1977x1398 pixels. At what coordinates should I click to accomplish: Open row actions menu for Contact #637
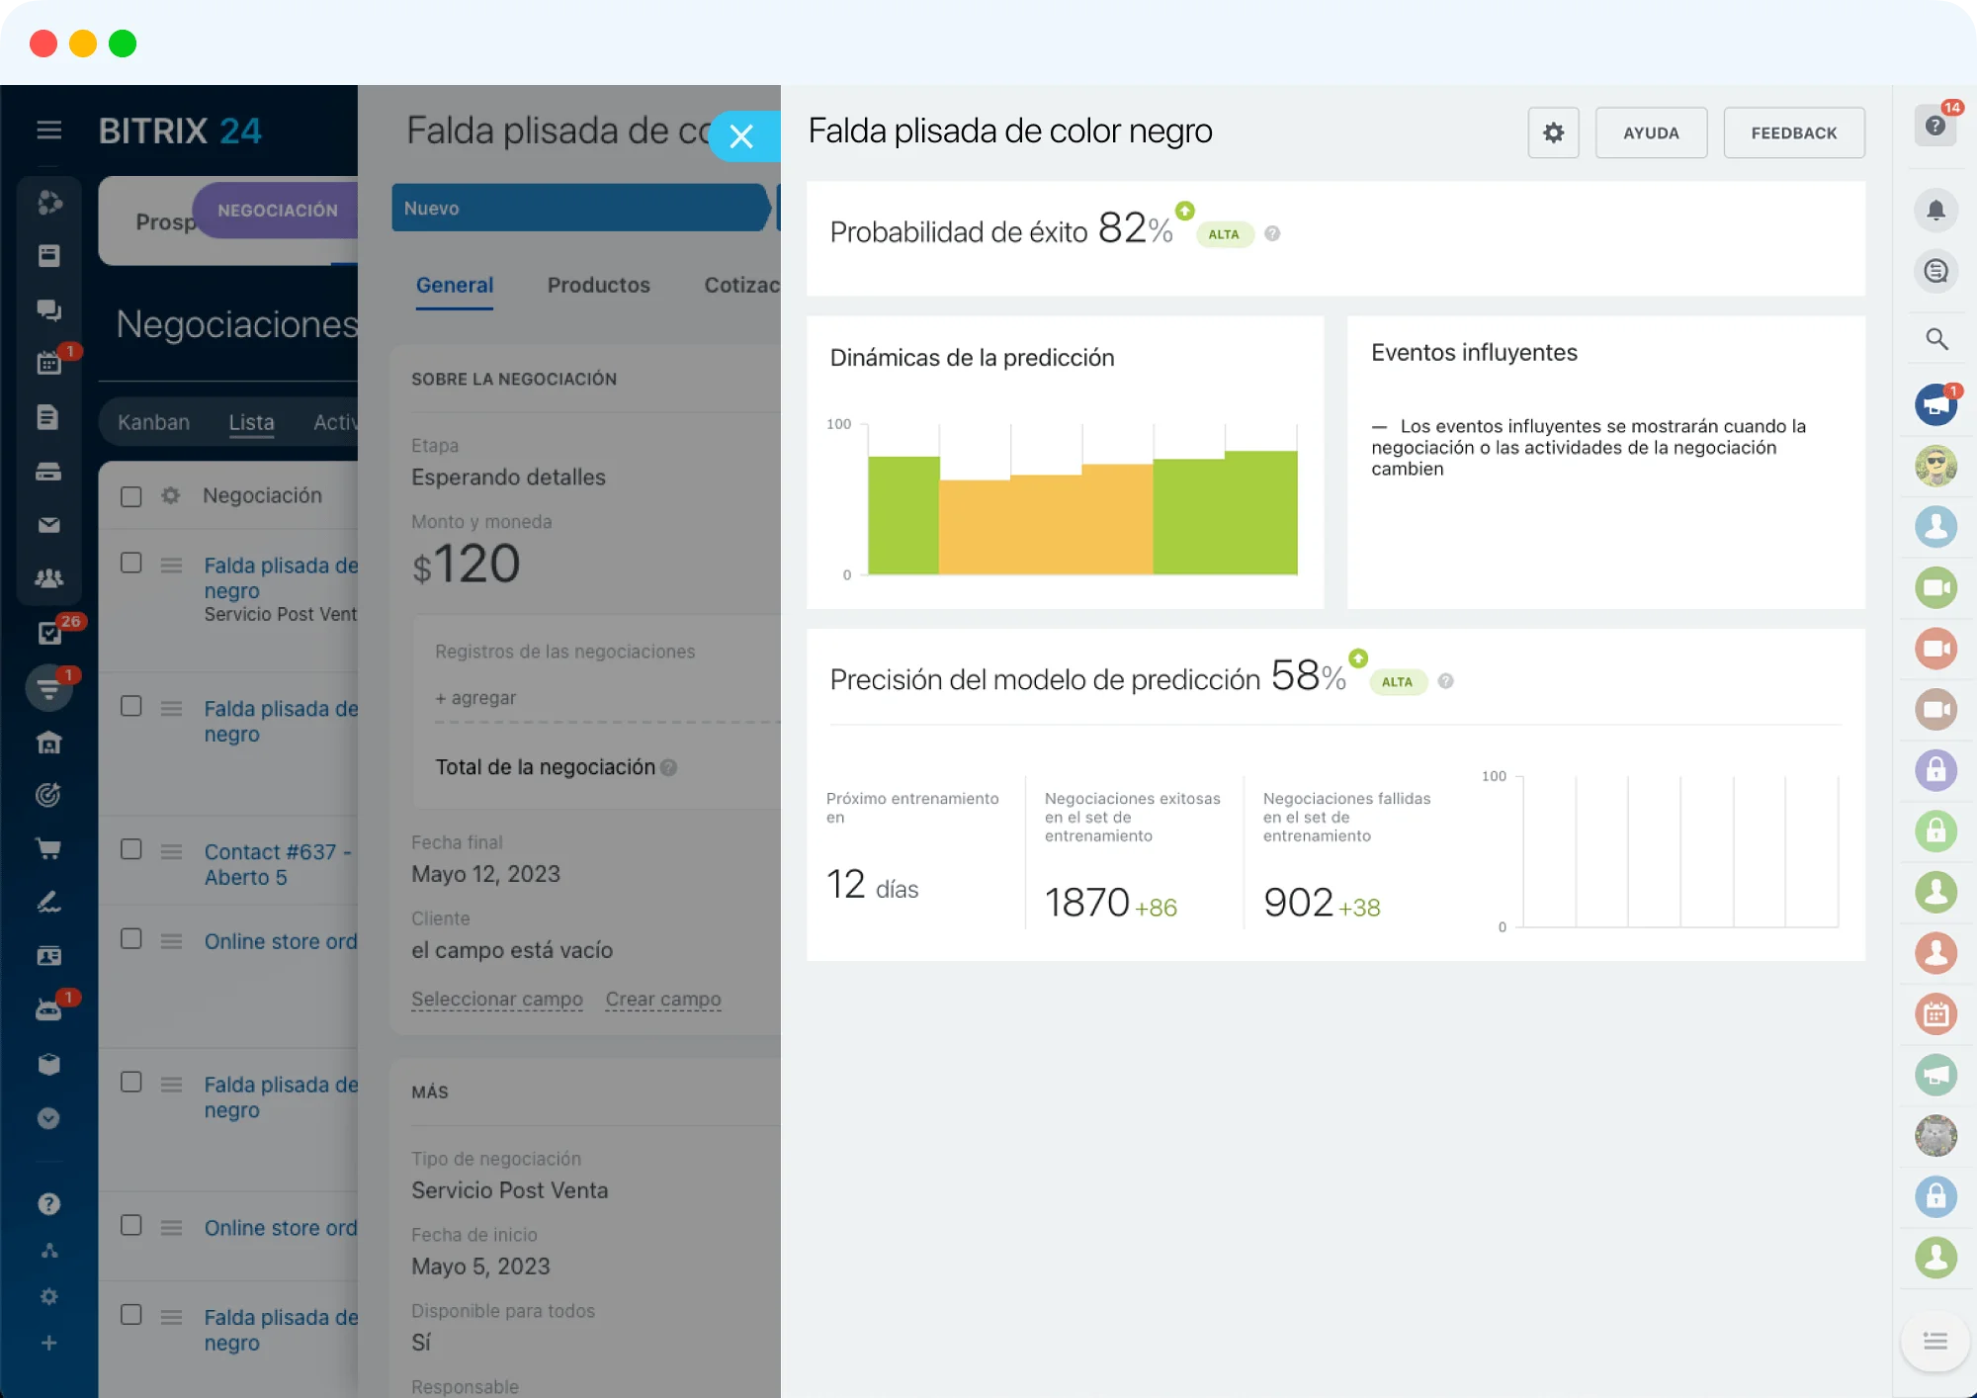(x=171, y=851)
